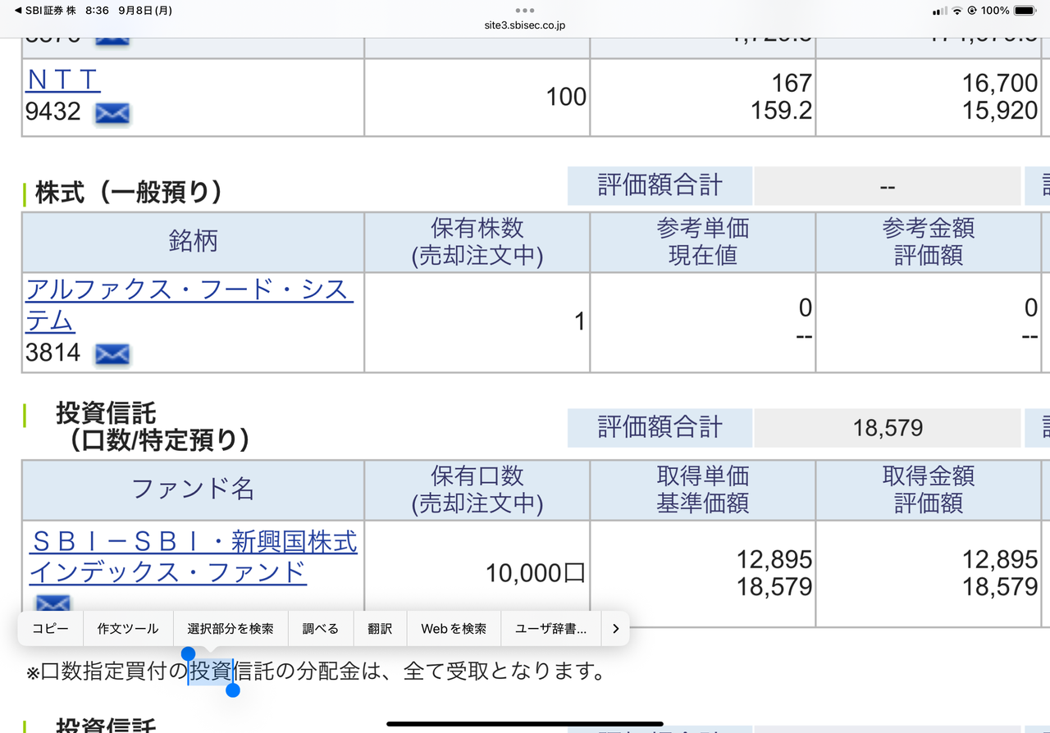Expand more options with the right chevron
Viewport: 1050px width, 733px height.
click(x=615, y=628)
